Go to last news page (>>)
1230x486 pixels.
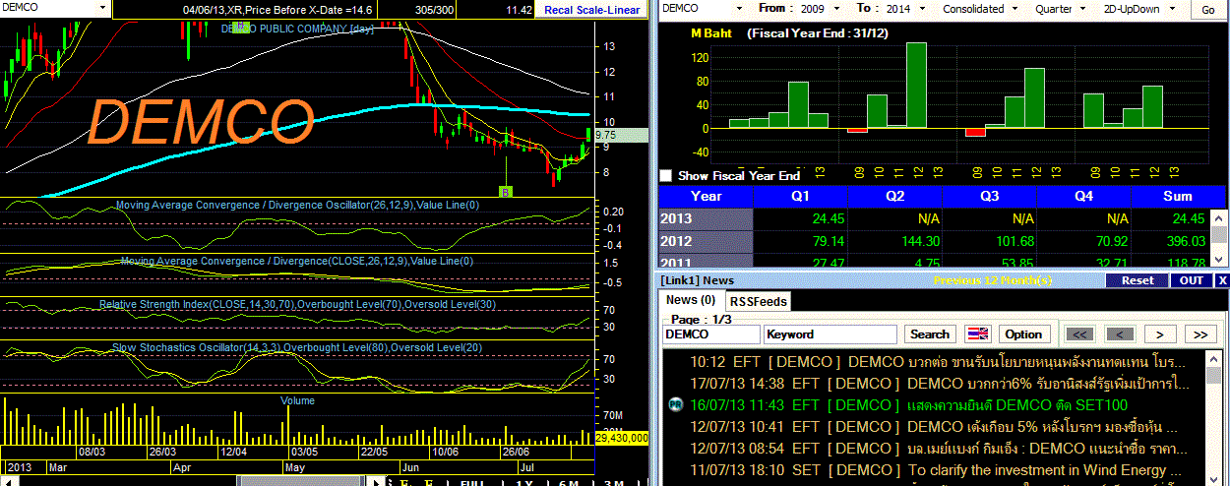tap(1200, 334)
